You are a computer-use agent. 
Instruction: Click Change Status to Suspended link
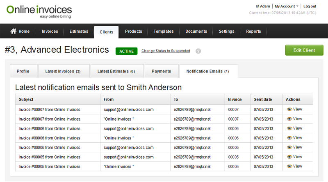click(x=166, y=51)
